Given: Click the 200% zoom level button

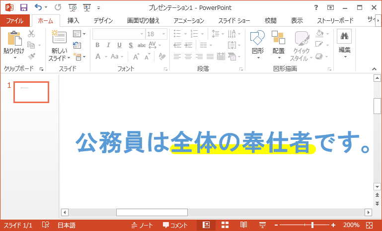Looking at the screenshot, I should (351, 225).
